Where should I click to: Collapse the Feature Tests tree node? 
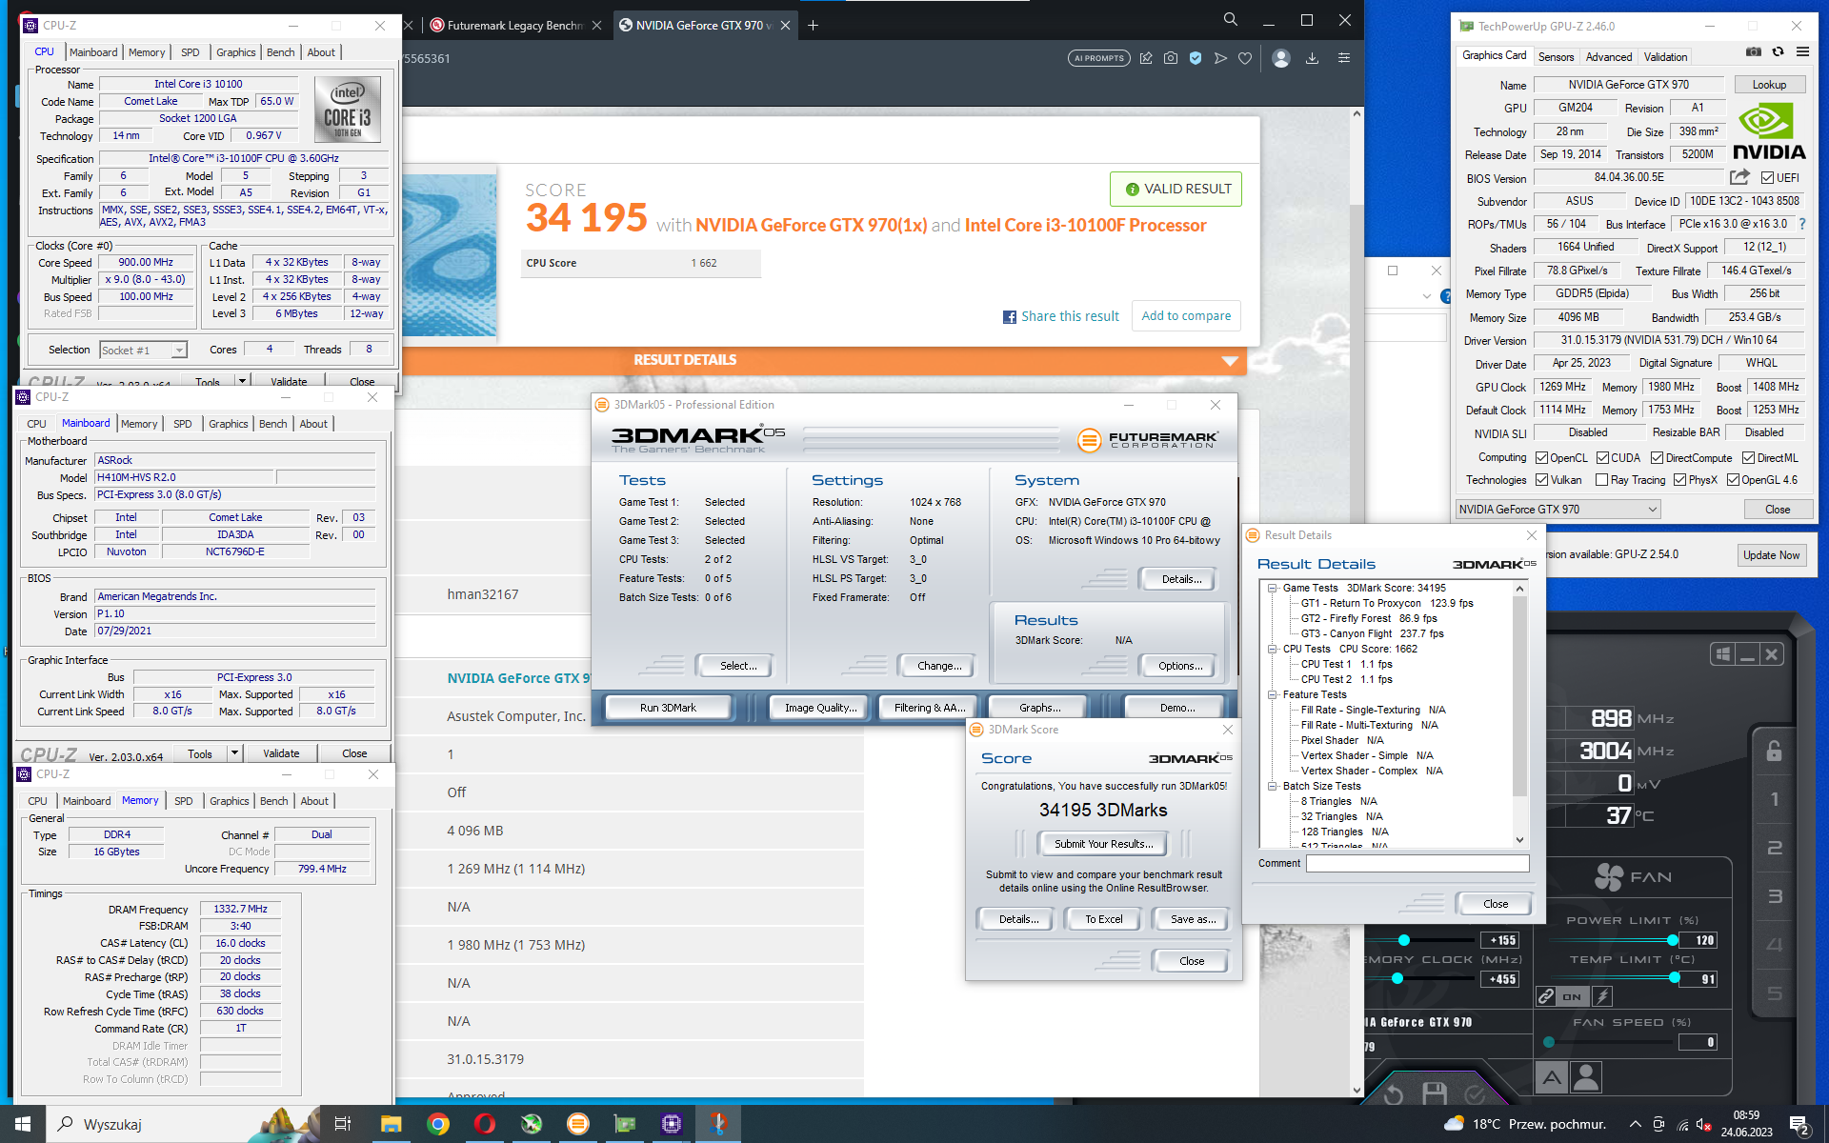coord(1272,694)
